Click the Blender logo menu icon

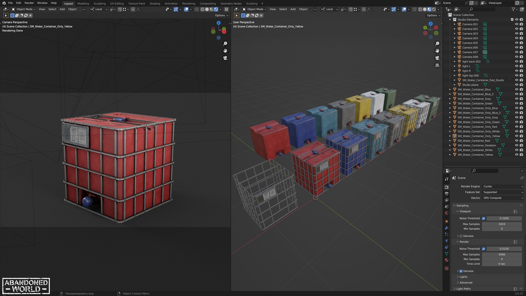point(4,3)
